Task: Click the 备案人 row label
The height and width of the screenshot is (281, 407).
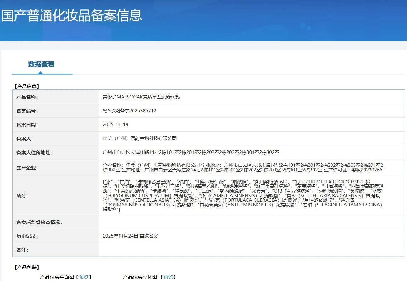Action: [25, 138]
